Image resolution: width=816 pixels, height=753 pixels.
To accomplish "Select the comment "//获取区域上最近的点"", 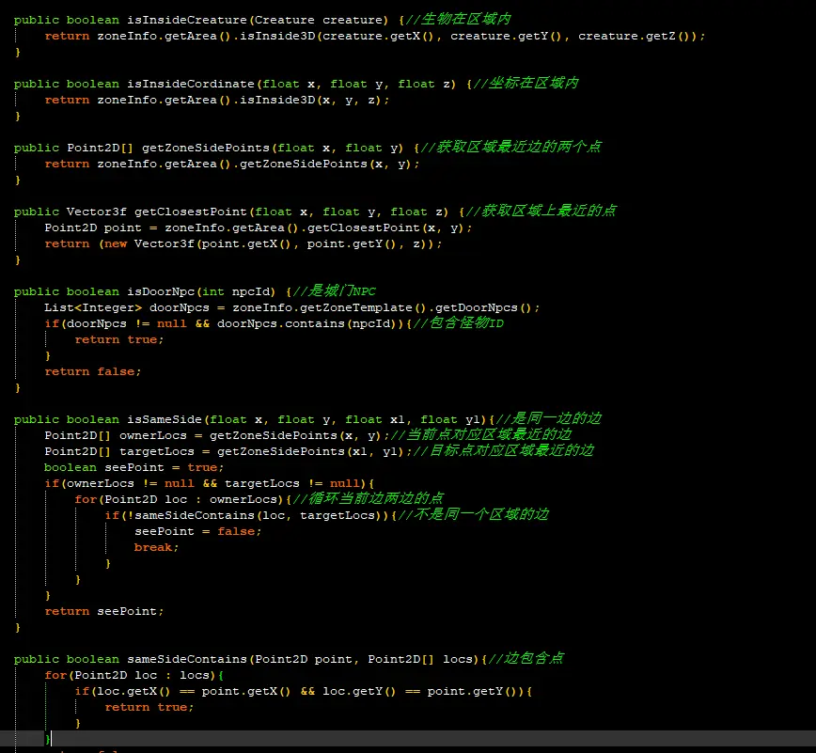I will 541,212.
